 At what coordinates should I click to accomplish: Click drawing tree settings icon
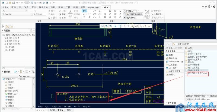point(31,31)
